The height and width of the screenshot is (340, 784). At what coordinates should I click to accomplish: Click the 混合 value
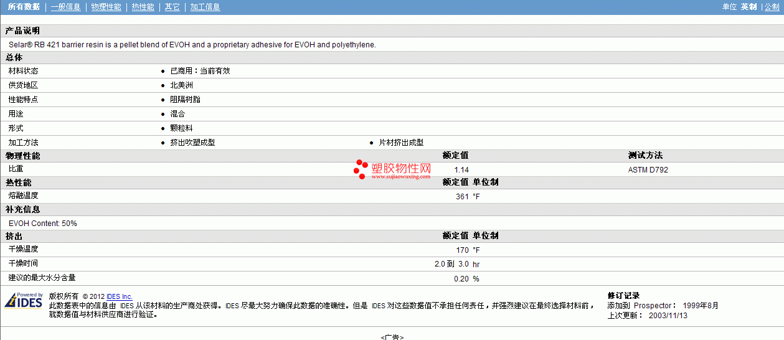177,114
